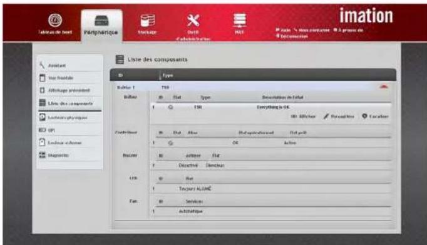Click the dashboard gauge icon
Viewport: 427px width, 245px height.
point(55,20)
